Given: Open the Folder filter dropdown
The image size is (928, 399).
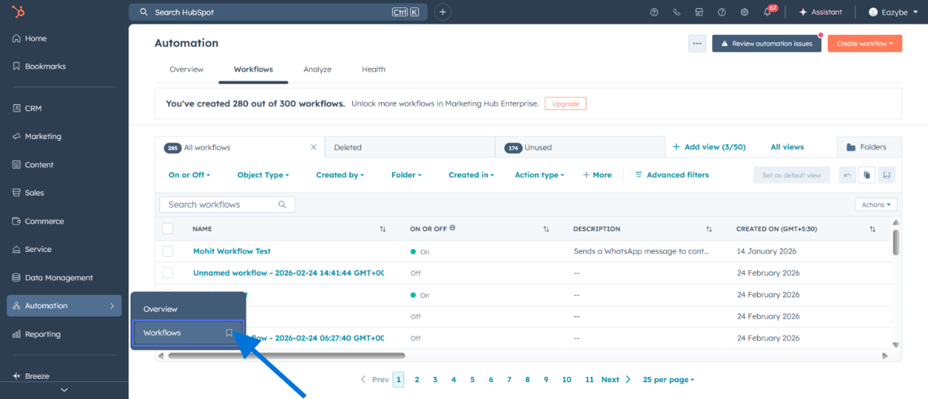Looking at the screenshot, I should [x=406, y=175].
